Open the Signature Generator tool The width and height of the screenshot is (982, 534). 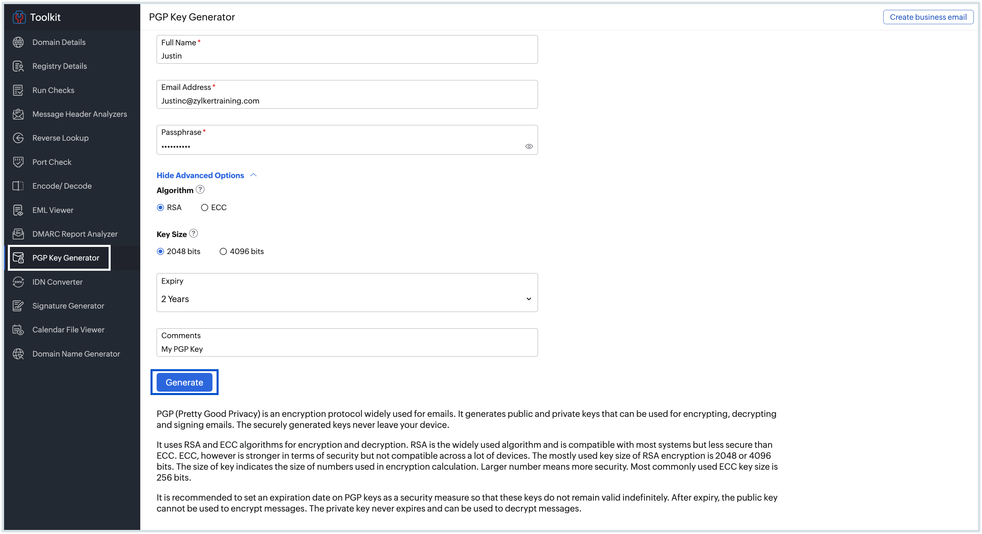pyautogui.click(x=68, y=306)
